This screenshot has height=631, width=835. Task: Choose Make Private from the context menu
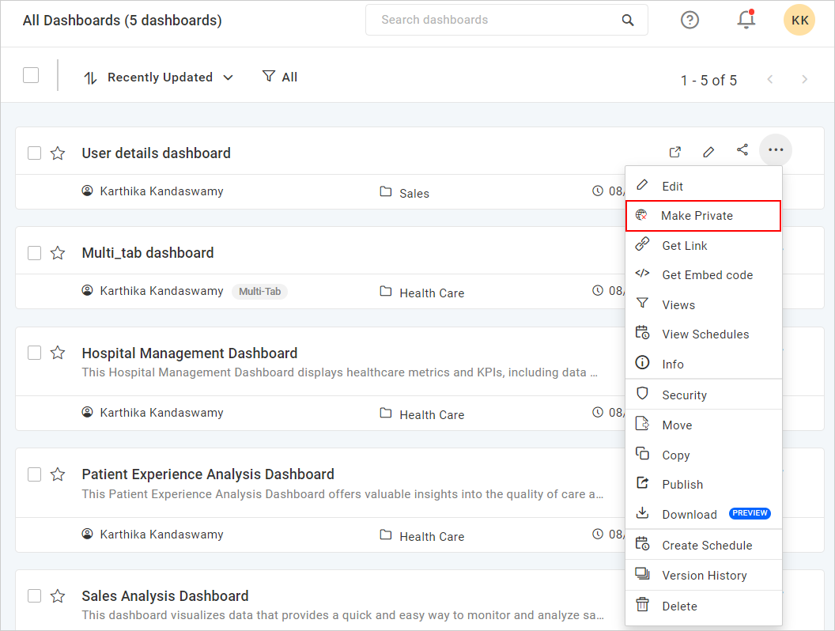coord(697,216)
